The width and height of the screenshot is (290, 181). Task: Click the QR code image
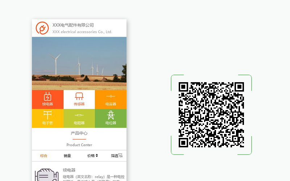point(211,114)
